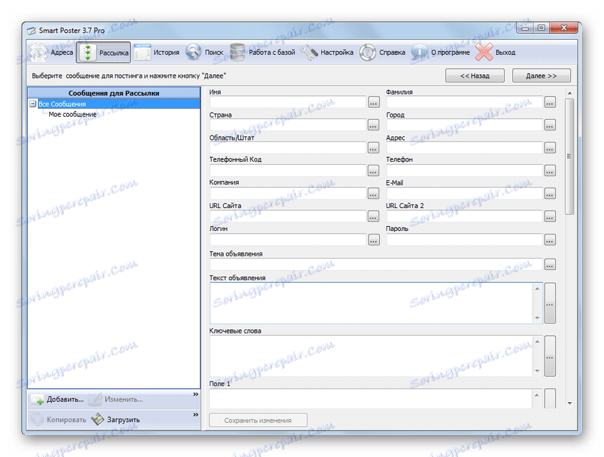Click the Копировать button
The image size is (604, 457).
coord(59,420)
